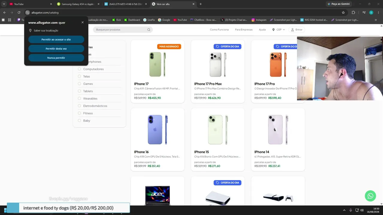Show more bookmarks with the overflow chevron
This screenshot has width=383, height=215.
pyautogui.click(x=376, y=20)
